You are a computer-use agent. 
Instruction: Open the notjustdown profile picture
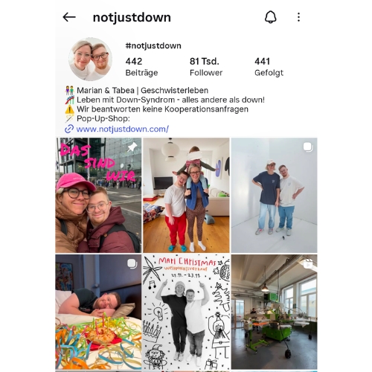coord(90,60)
